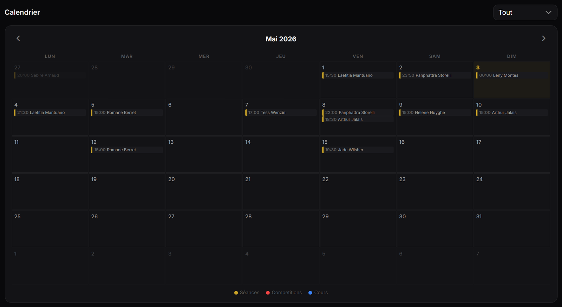Go to the next month with right chevron

tap(543, 39)
